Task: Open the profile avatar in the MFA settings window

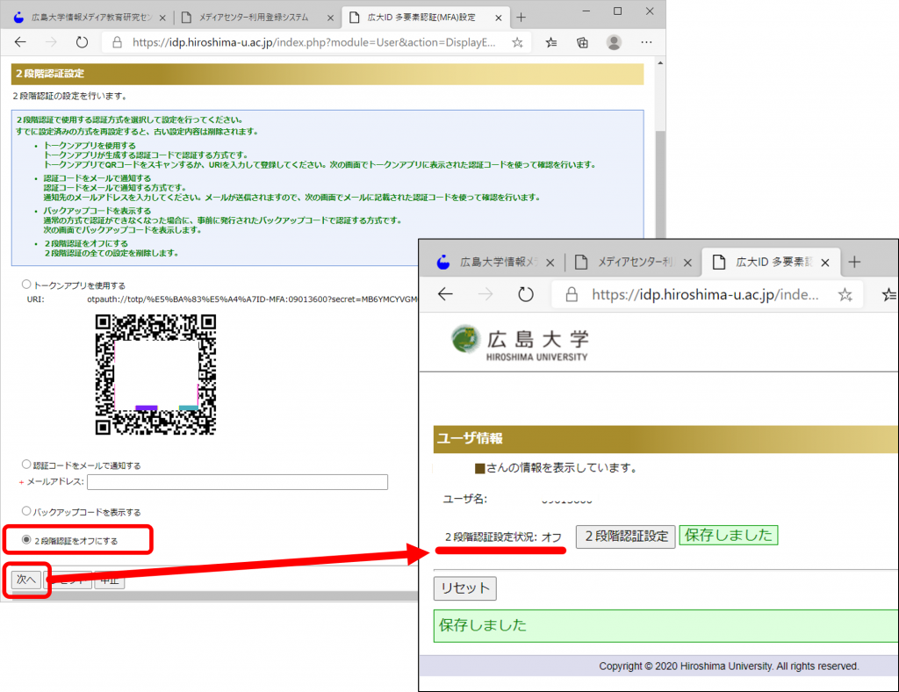Action: (x=614, y=42)
